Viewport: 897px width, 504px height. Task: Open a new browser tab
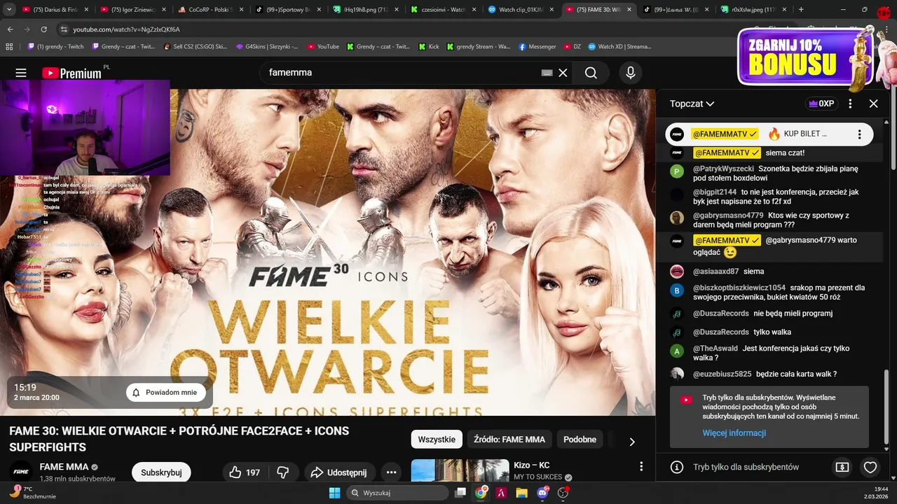[x=801, y=10]
